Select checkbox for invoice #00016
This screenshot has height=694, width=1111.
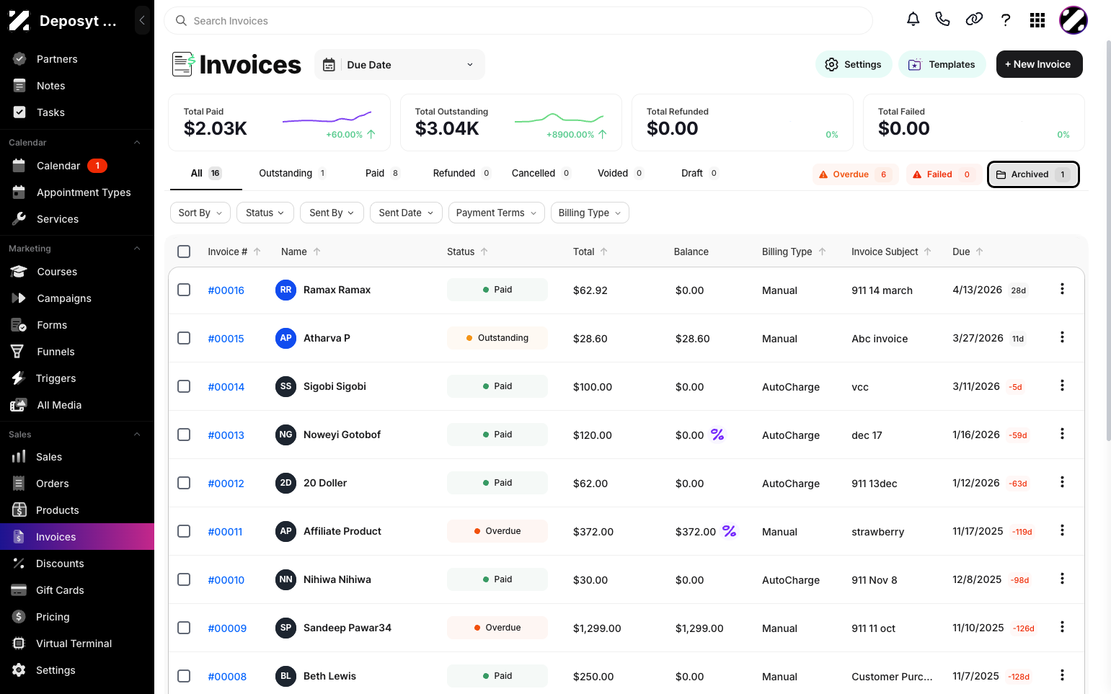click(x=184, y=290)
